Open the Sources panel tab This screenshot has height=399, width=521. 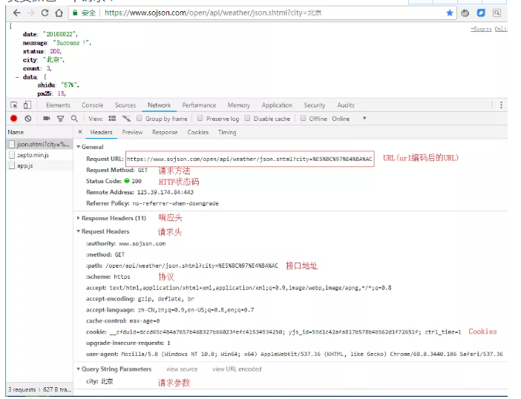pos(125,105)
